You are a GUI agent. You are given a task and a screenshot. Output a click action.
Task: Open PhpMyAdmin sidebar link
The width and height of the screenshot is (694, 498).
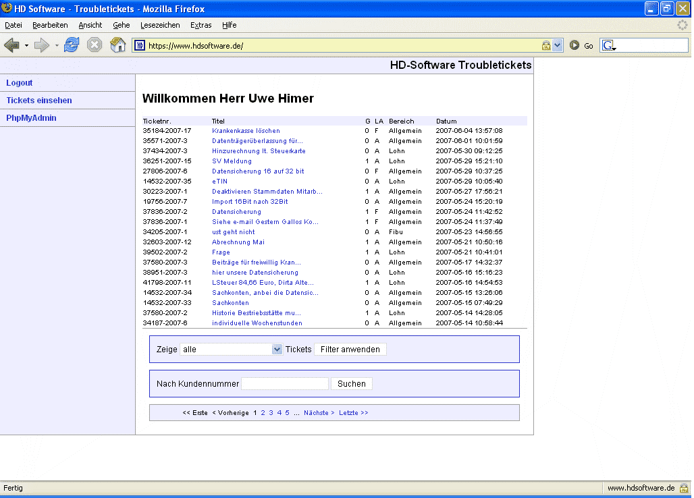(31, 118)
